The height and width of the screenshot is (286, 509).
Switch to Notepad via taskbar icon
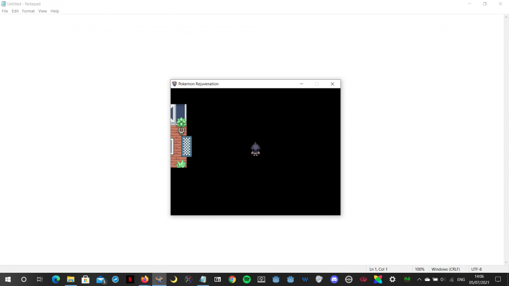[203, 279]
